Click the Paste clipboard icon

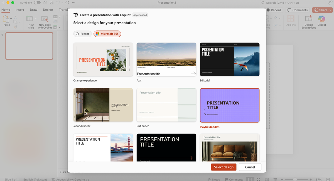(6, 19)
